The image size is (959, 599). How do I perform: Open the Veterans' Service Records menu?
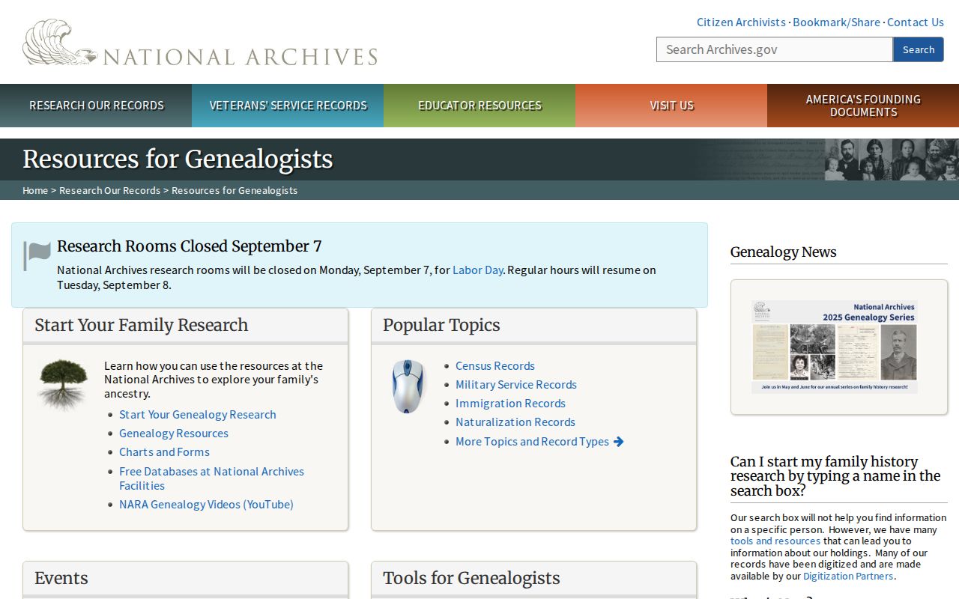(288, 106)
